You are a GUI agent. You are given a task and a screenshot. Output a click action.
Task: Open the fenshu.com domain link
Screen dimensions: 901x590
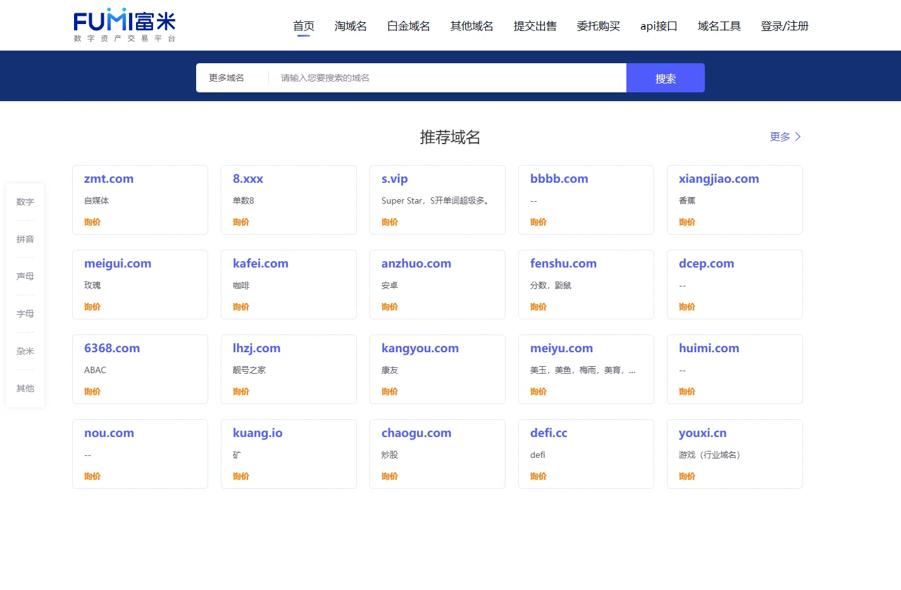564,264
